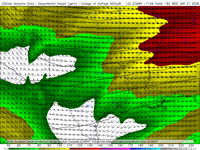Click the 10320 height contour label
Image resolution: width=200 pixels, height=150 pixels.
[x=100, y=28]
